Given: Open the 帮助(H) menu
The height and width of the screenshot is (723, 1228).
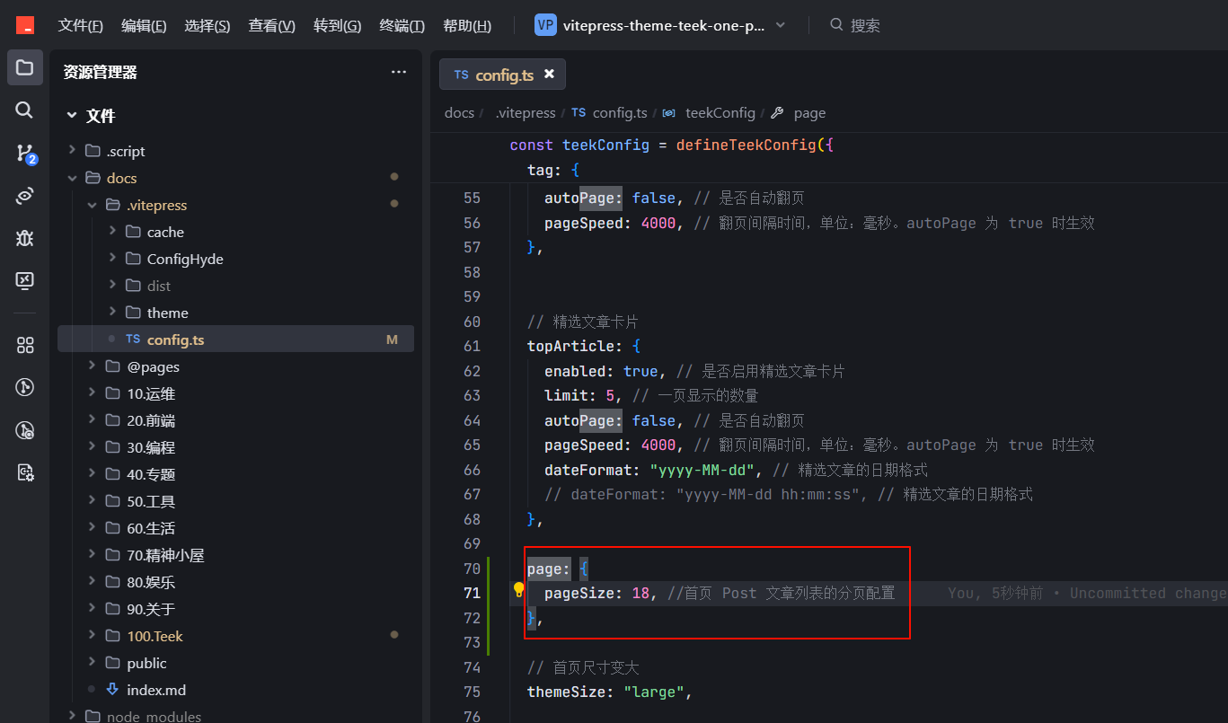Looking at the screenshot, I should click(468, 26).
